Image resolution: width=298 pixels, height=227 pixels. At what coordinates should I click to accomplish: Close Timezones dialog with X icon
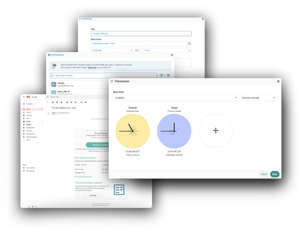click(x=278, y=81)
